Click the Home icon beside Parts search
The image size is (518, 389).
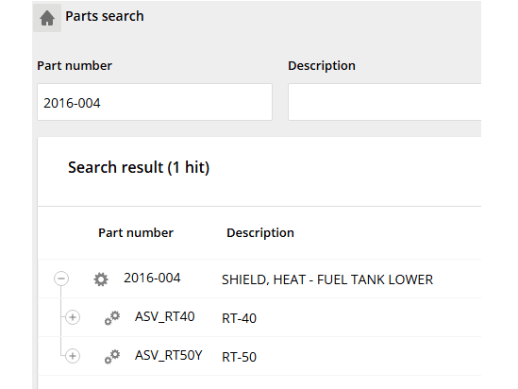click(x=47, y=18)
